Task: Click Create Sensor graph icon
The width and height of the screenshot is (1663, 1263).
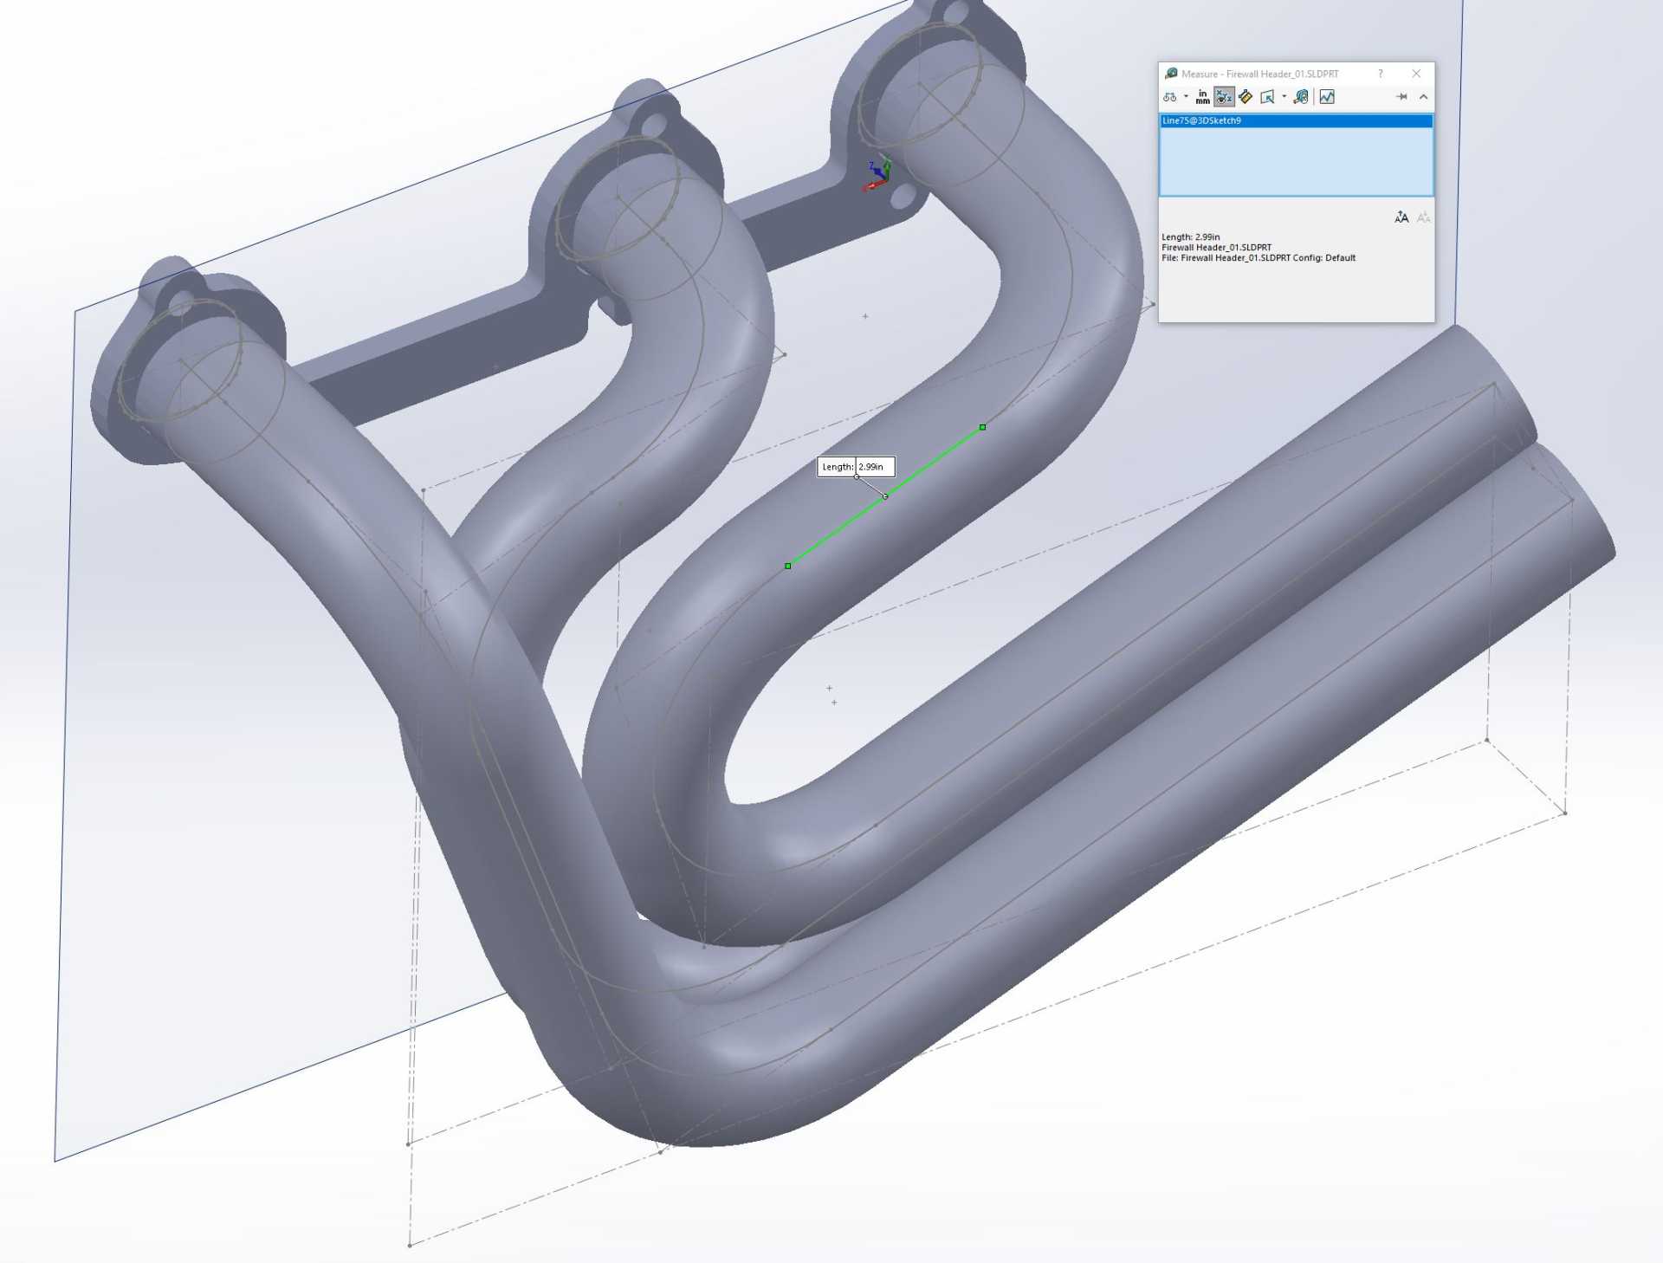Action: pyautogui.click(x=1327, y=97)
